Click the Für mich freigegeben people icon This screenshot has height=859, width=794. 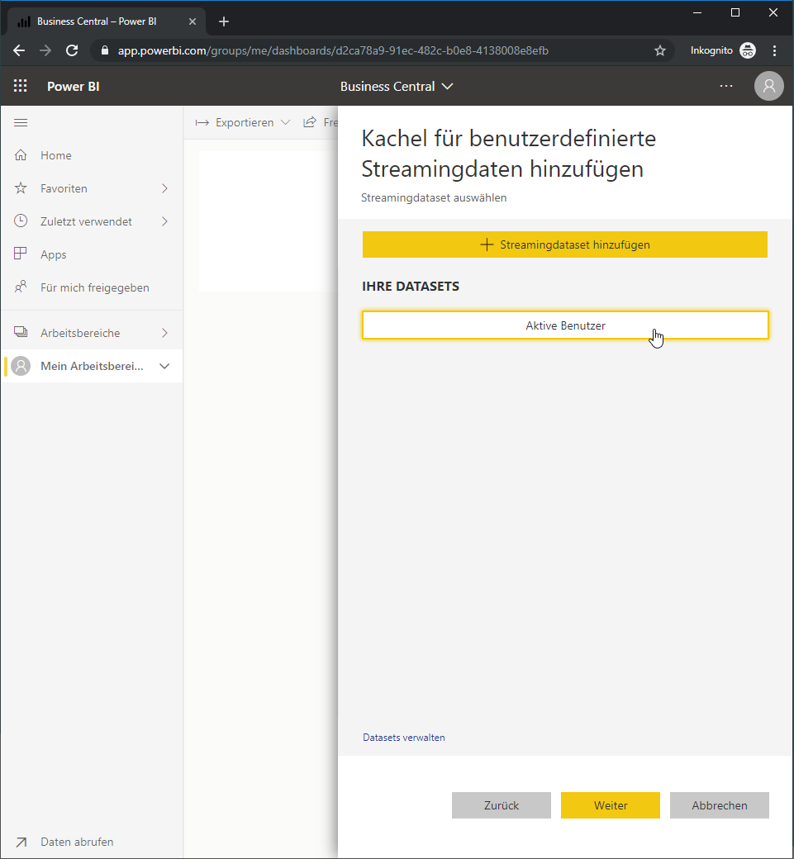click(x=21, y=287)
